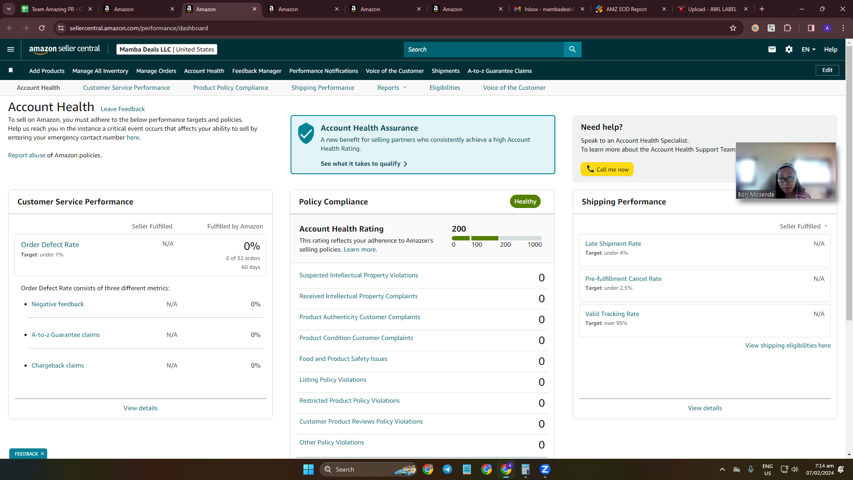Viewport: 853px width, 480px height.
Task: Click Order Defect Rate link
Action: point(50,244)
